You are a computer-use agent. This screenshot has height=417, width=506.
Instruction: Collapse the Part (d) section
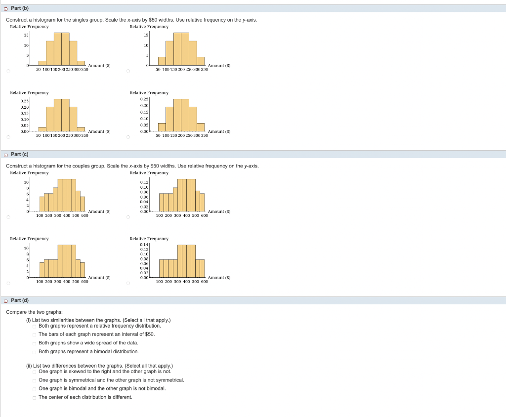5,300
